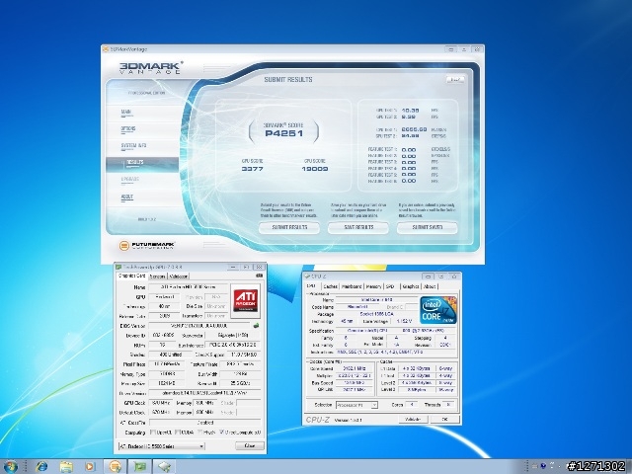Toggle the PhysX checkbox in GPU-Z
This screenshot has width=632, height=474.
pos(199,433)
